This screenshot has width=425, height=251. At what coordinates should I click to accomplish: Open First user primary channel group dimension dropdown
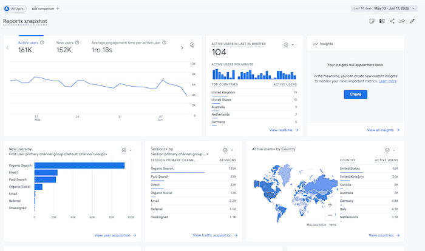[x=58, y=154]
